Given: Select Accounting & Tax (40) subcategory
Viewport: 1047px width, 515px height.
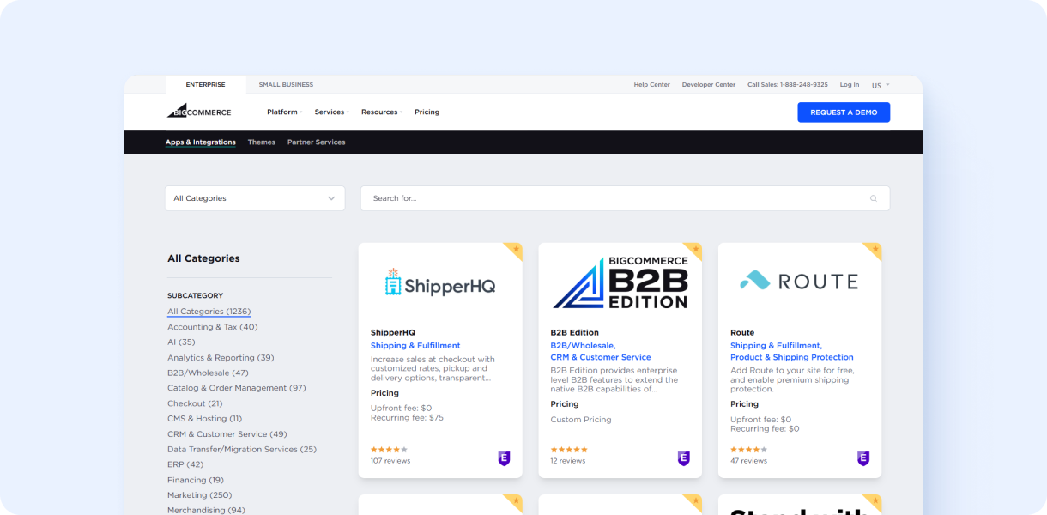Looking at the screenshot, I should tap(212, 327).
